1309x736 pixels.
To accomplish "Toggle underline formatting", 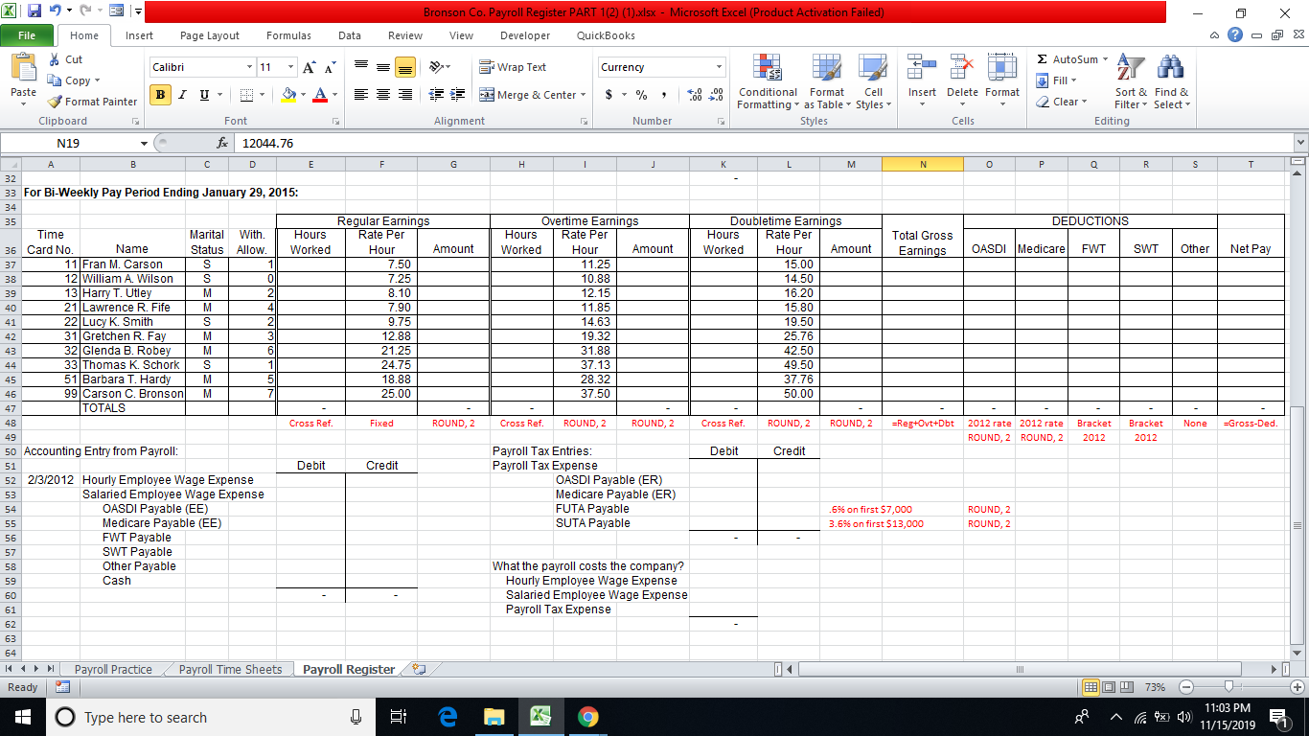I will 202,96.
